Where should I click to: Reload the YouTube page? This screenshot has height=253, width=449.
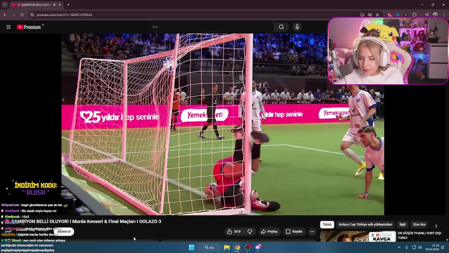click(x=22, y=15)
